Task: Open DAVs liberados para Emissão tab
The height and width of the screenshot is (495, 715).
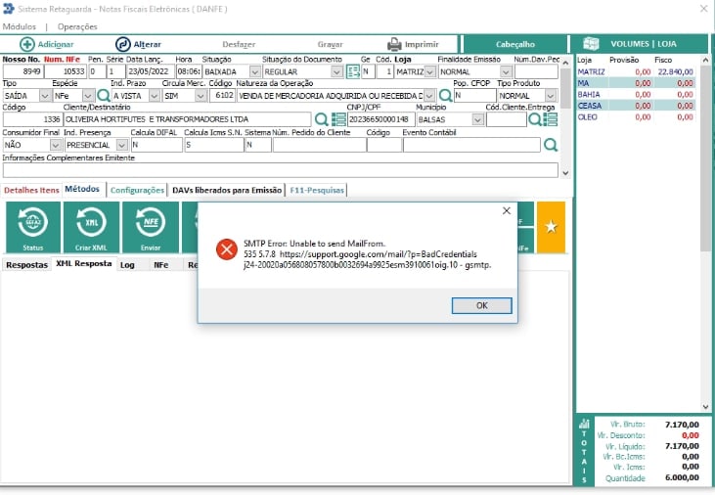Action: [227, 190]
